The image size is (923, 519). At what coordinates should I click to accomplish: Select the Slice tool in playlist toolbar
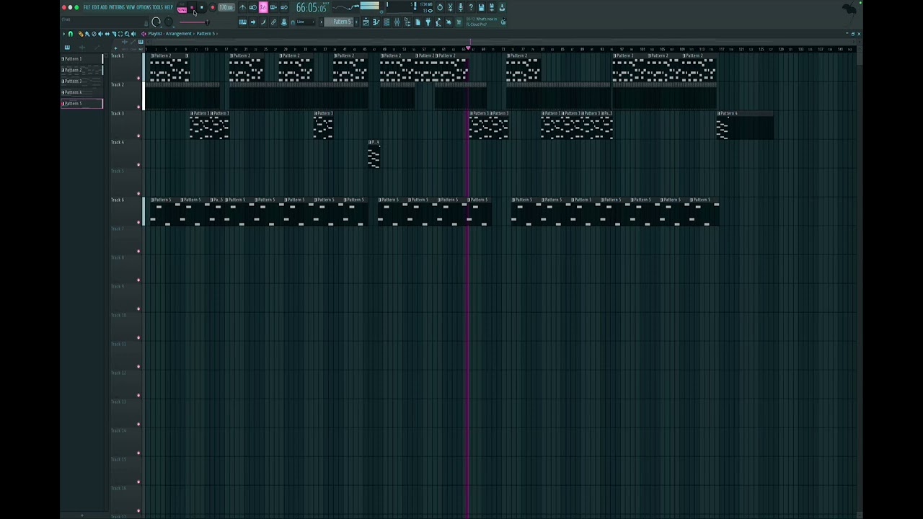coord(114,34)
